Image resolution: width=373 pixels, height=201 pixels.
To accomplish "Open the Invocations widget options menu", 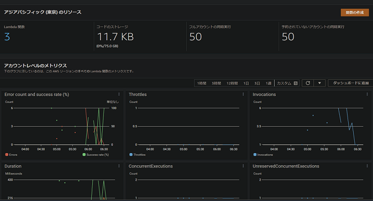I will coord(367,94).
